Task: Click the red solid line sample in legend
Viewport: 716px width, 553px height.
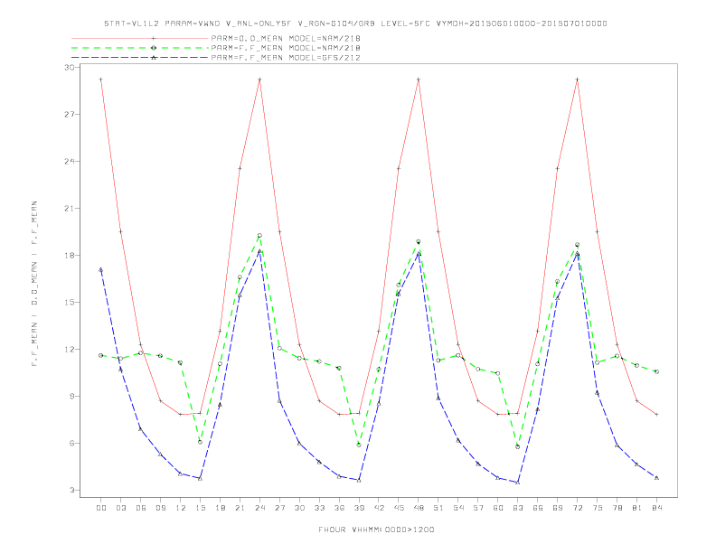Action: click(140, 39)
